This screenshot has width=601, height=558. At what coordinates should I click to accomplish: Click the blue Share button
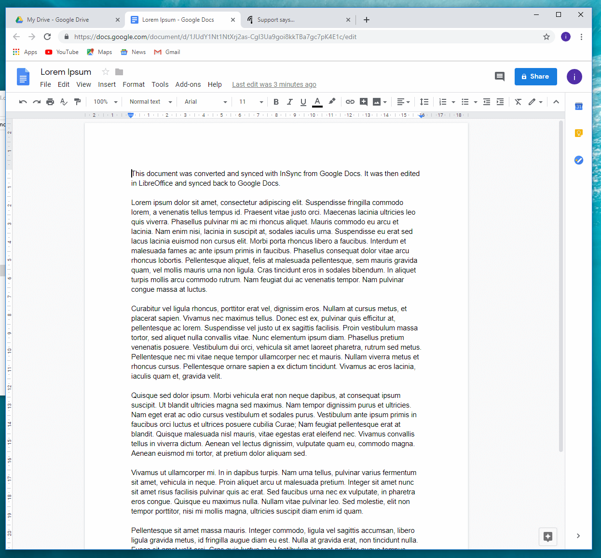click(535, 77)
